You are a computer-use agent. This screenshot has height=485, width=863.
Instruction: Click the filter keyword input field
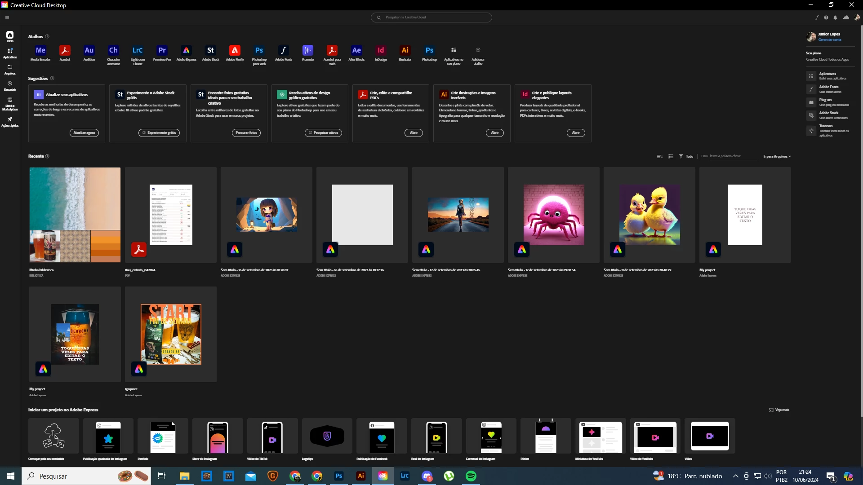point(732,156)
